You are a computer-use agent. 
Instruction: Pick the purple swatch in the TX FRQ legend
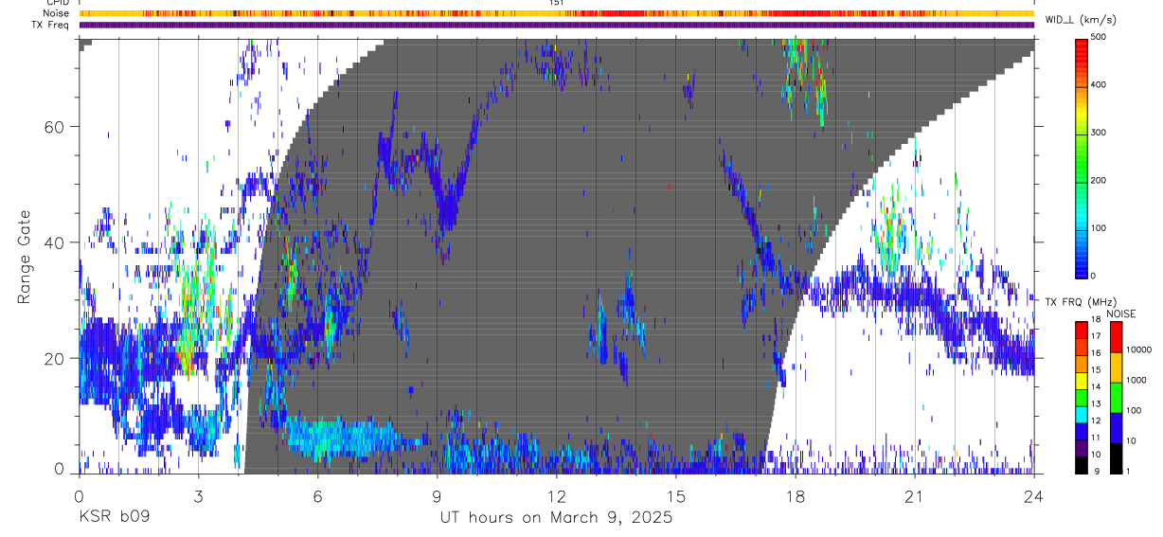point(1081,447)
